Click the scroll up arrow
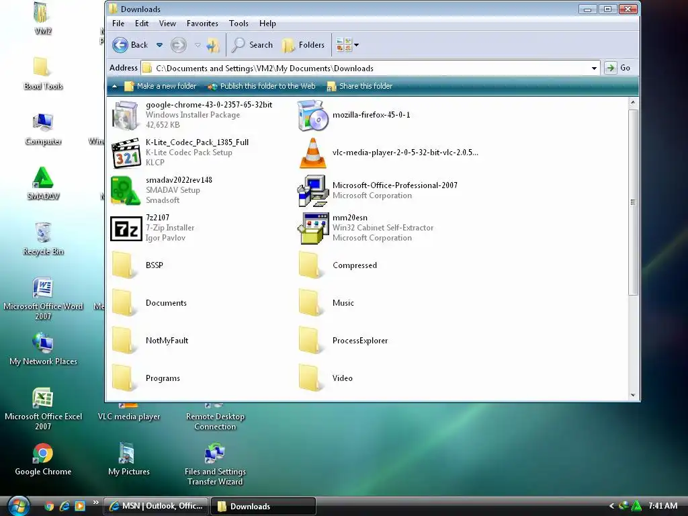 [x=633, y=103]
